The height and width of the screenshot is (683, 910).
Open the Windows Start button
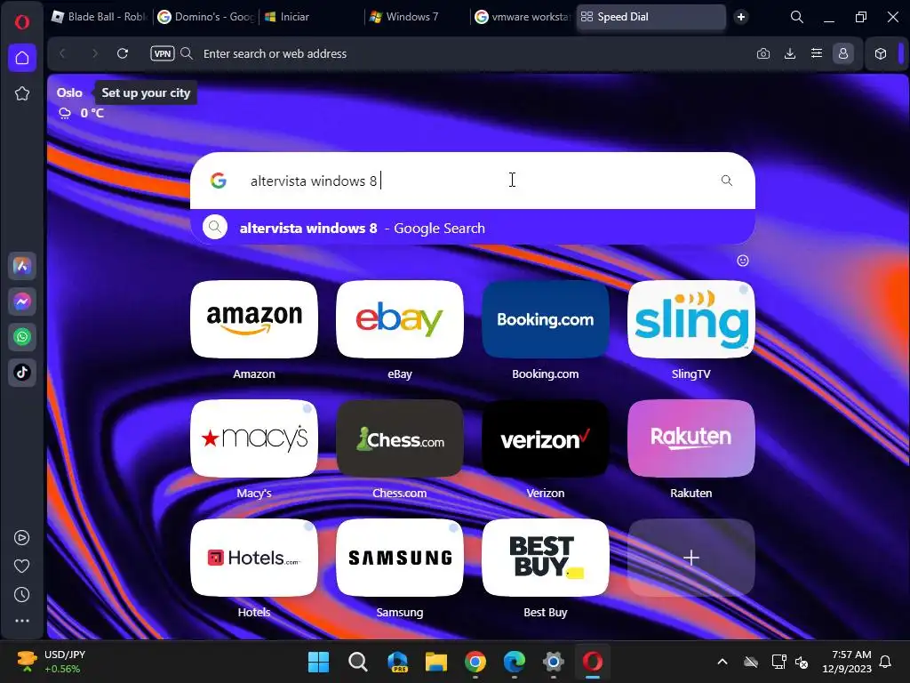319,662
